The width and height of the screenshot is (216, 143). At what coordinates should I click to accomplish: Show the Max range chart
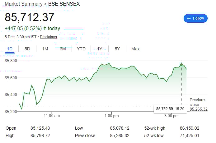tap(135, 49)
